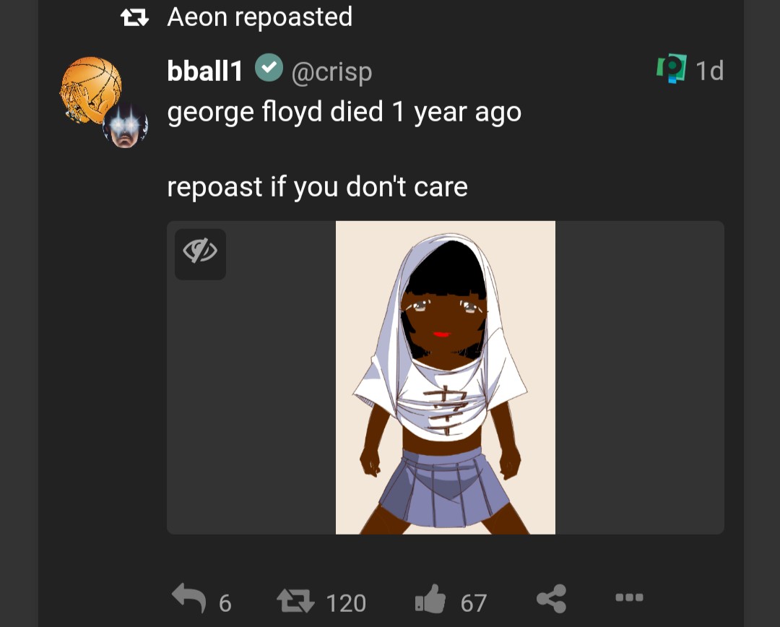Click the verified checkmark badge
This screenshot has height=627, width=780.
point(269,69)
